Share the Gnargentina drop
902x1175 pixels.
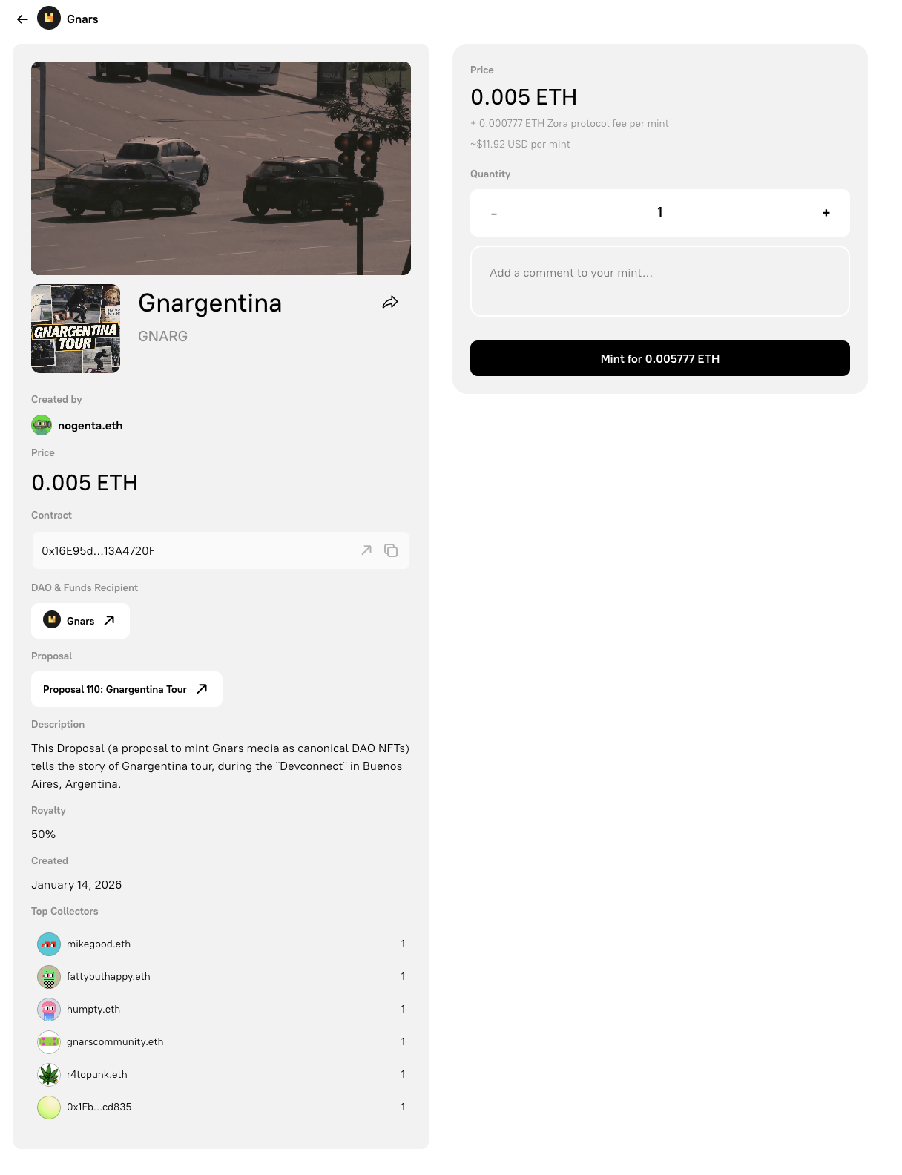point(390,303)
